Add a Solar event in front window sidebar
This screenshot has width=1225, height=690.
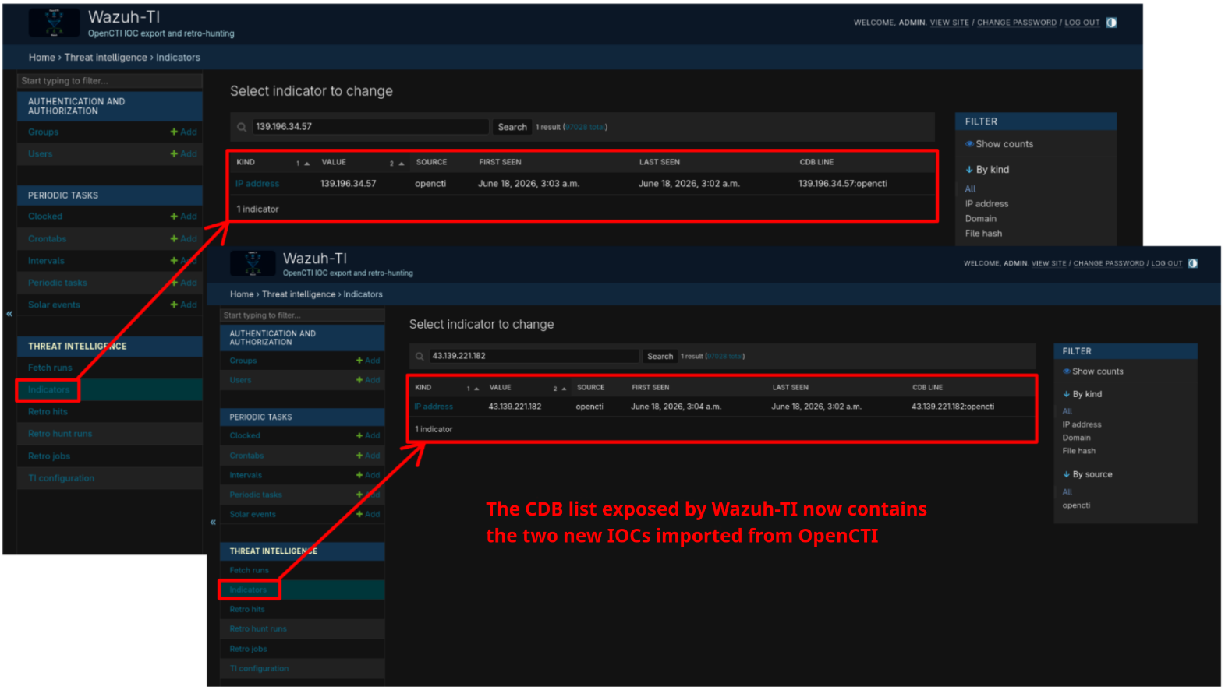[x=368, y=514]
